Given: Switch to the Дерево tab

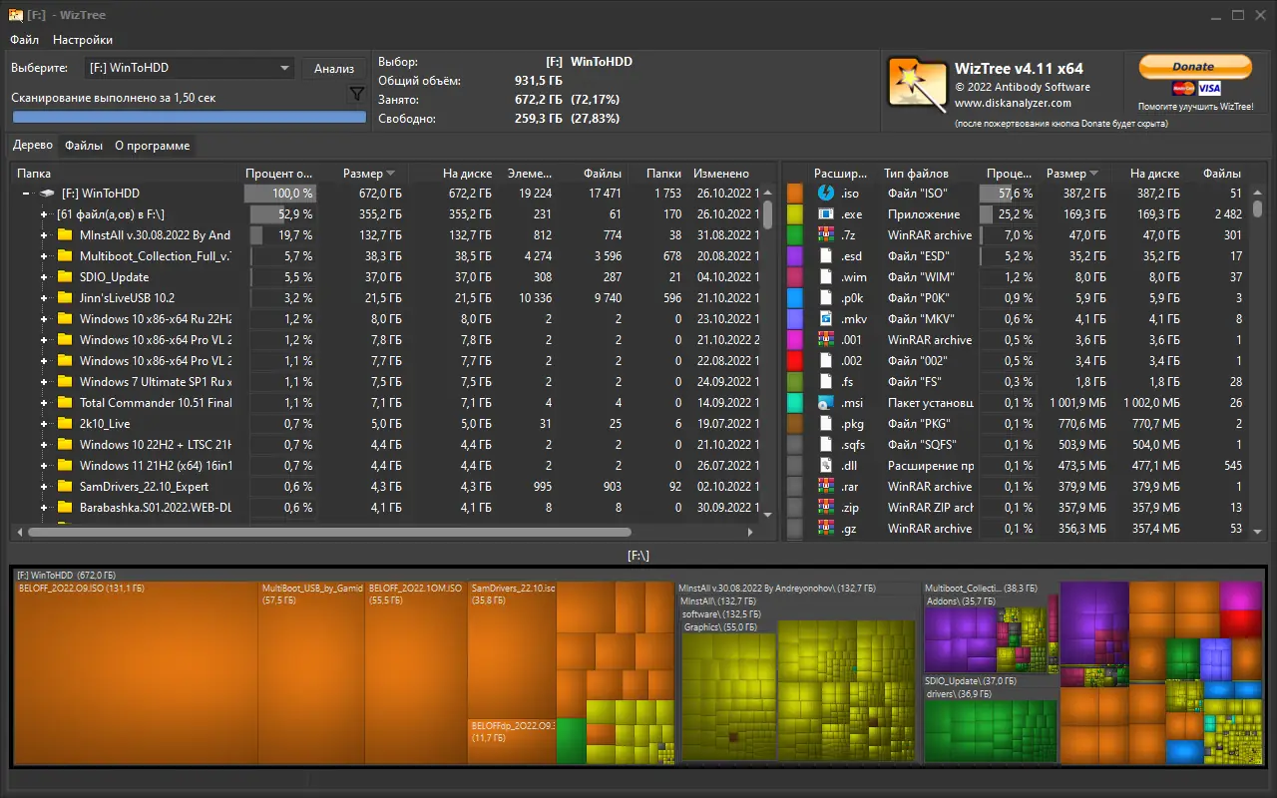Looking at the screenshot, I should (33, 145).
